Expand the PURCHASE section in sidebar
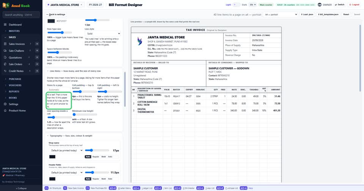Viewport: 364px width, 191px height. [15, 79]
